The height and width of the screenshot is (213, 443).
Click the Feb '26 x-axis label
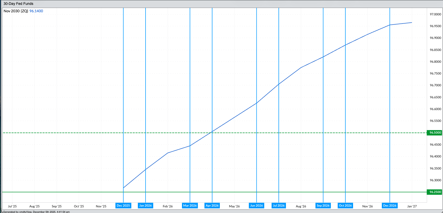[168, 206]
